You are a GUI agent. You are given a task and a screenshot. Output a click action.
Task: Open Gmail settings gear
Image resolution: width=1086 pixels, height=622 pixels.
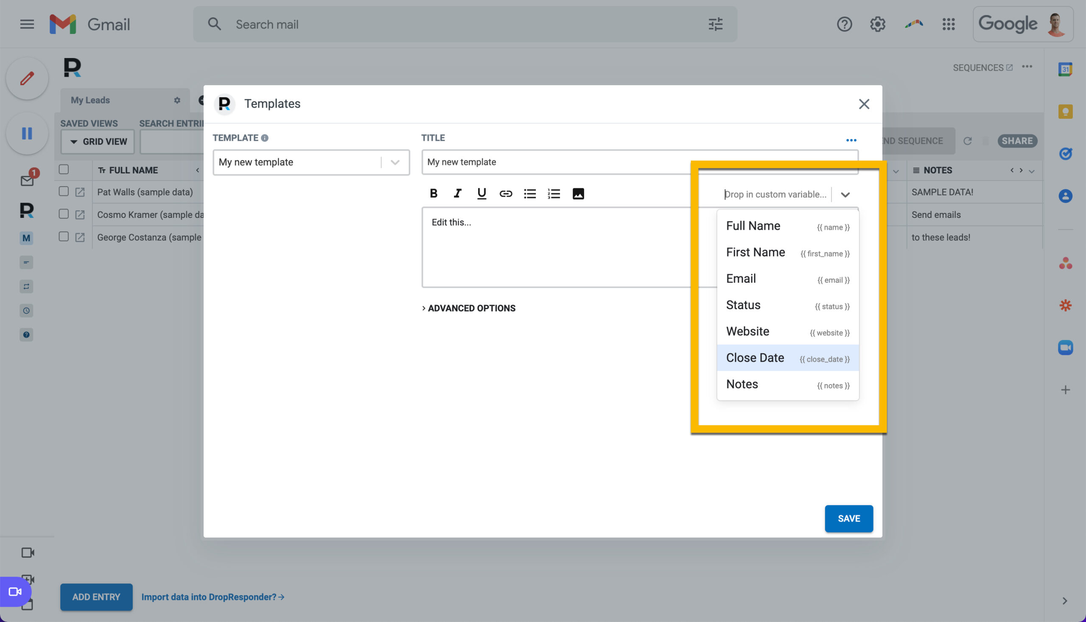click(x=877, y=24)
